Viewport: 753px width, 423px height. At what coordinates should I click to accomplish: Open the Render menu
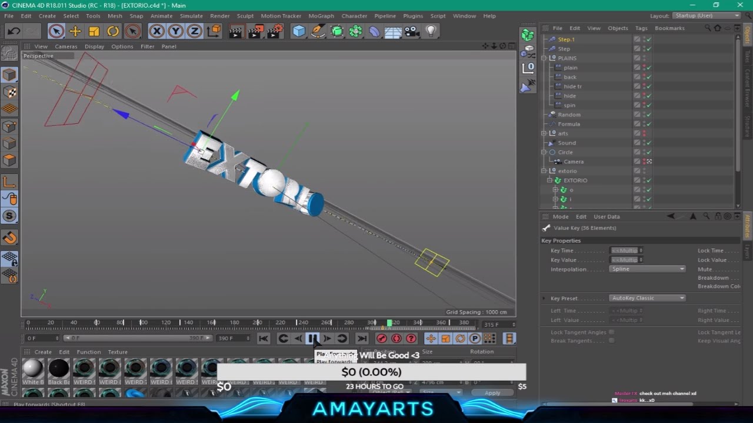click(x=220, y=16)
